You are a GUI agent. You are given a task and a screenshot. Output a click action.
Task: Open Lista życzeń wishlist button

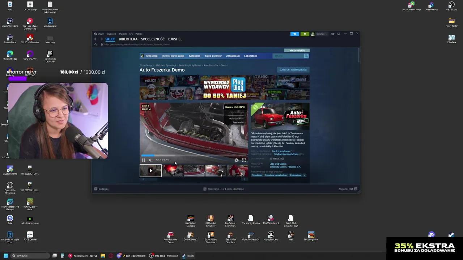pyautogui.click(x=297, y=50)
